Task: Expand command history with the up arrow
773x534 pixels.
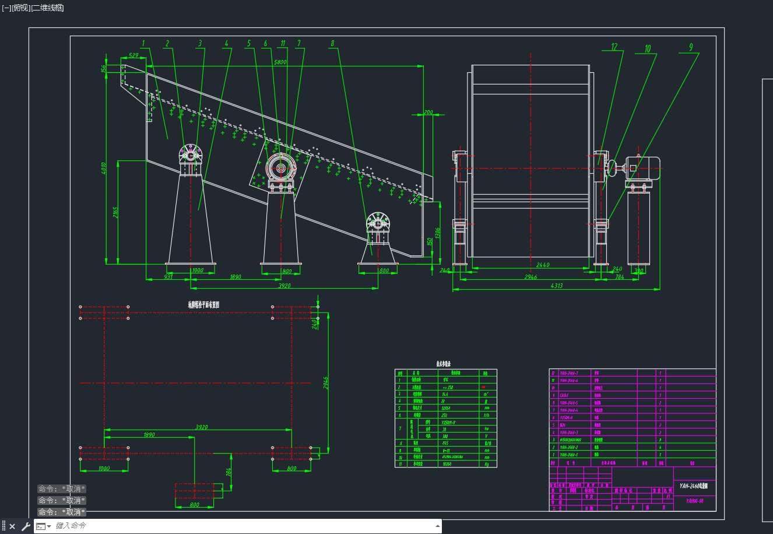Action: pyautogui.click(x=438, y=526)
